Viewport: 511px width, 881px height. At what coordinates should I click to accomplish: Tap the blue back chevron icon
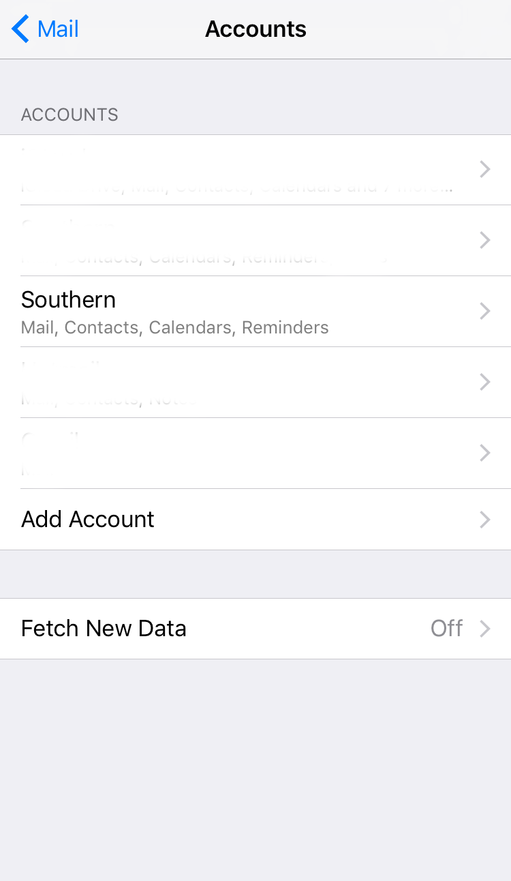(20, 29)
